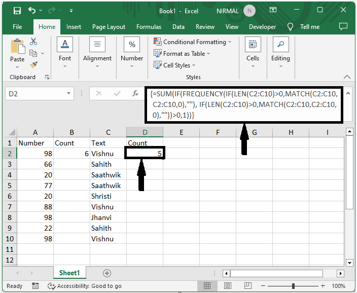Open Conditional Formatting menu
357x293 pixels.
(193, 42)
